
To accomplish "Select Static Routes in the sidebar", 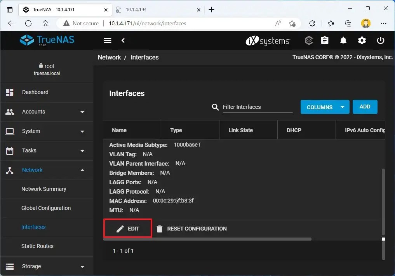I will click(x=37, y=246).
